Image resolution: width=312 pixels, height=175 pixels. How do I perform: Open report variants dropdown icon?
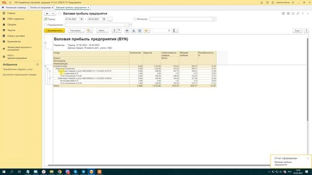90,31
